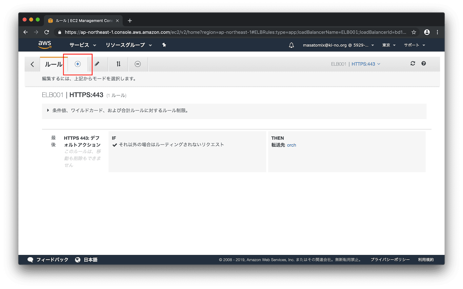Click the AWS logo home icon
This screenshot has width=463, height=289.
[45, 45]
